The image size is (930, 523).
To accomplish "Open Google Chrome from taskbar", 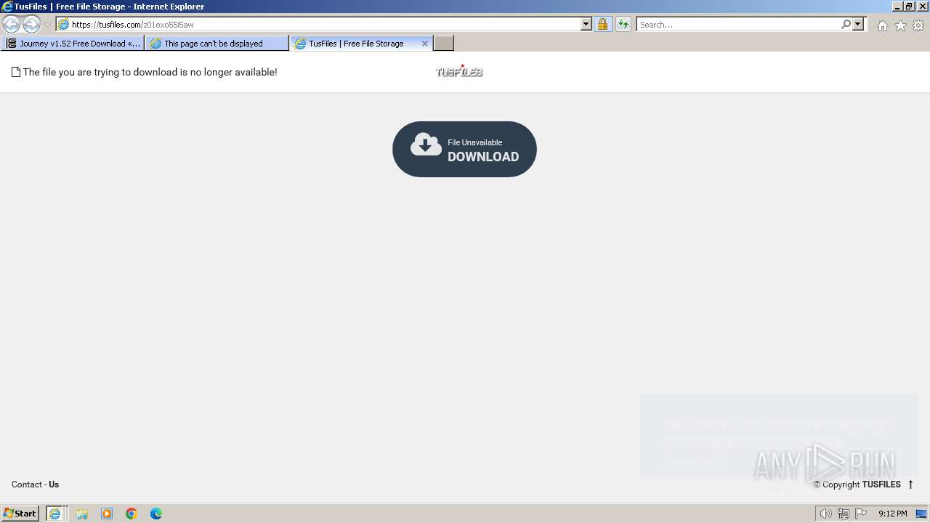I will (132, 514).
